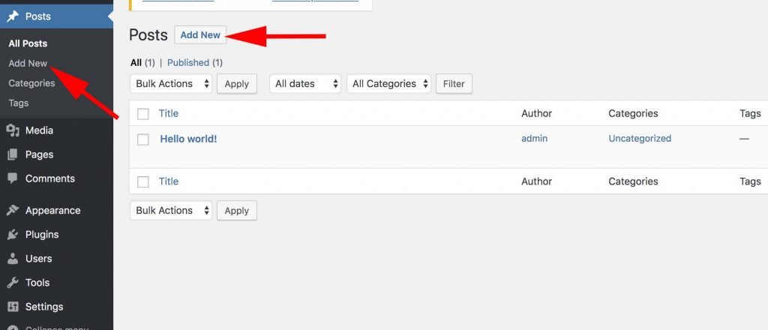Click the Settings sliders icon

click(x=13, y=307)
